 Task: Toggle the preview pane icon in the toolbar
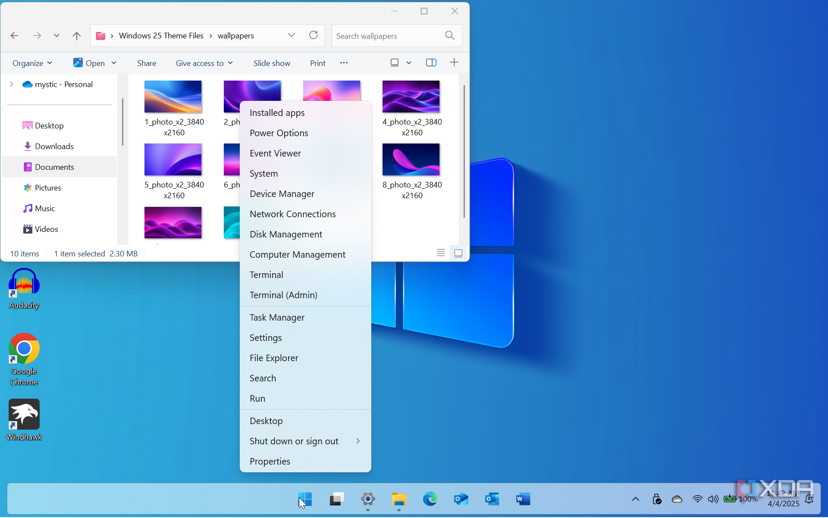coord(431,62)
